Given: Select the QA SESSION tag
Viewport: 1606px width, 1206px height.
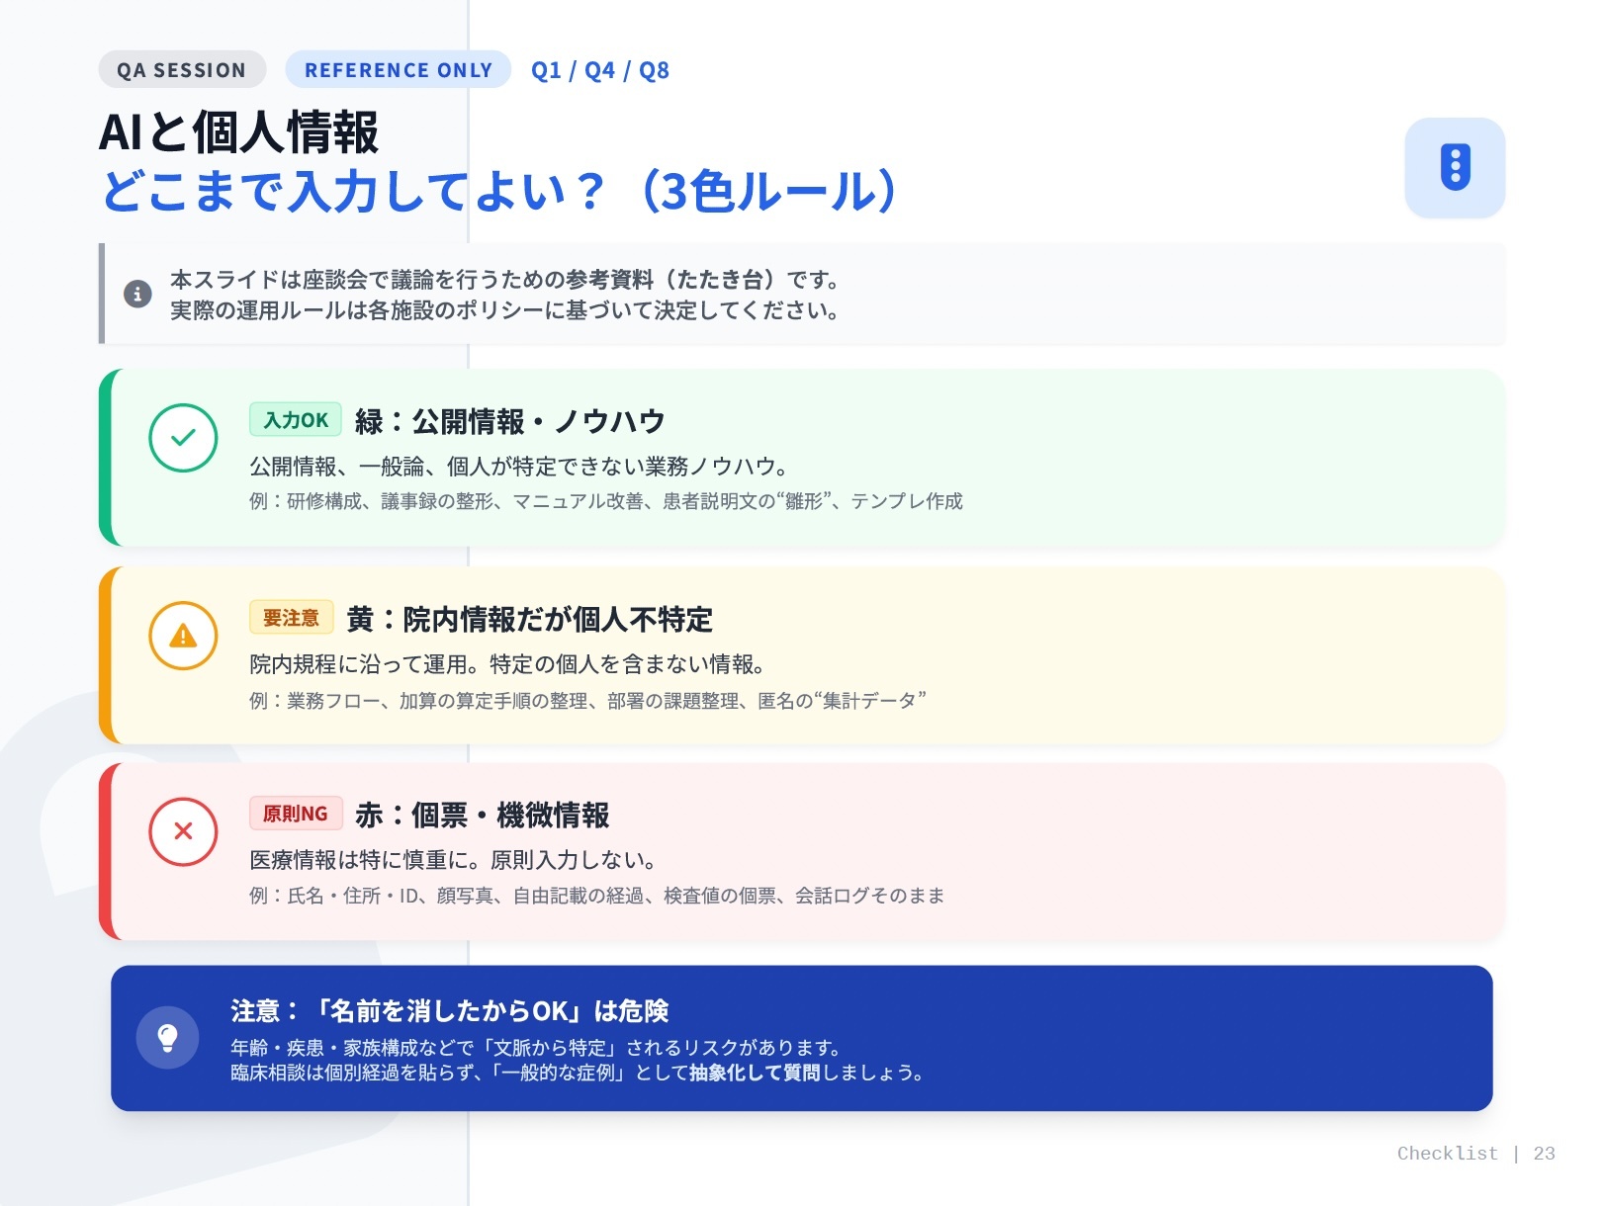Looking at the screenshot, I should tap(182, 70).
